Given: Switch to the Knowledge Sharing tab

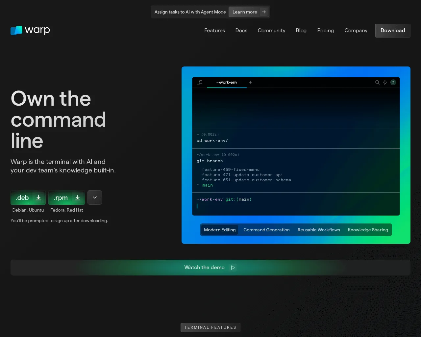Looking at the screenshot, I should tap(368, 230).
